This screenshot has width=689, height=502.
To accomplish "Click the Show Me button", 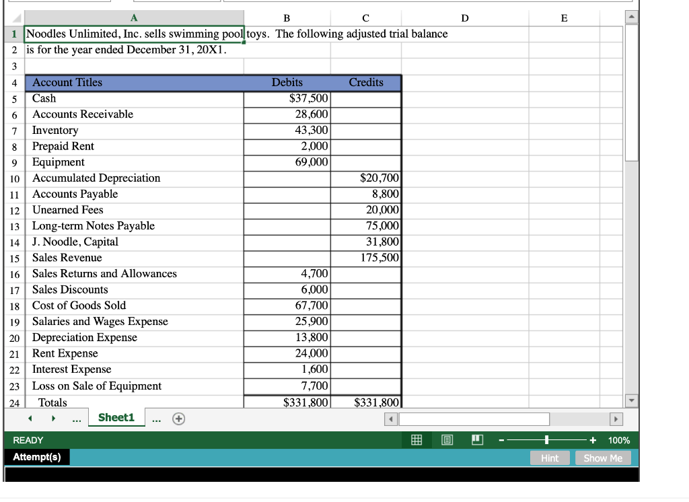I will [602, 458].
